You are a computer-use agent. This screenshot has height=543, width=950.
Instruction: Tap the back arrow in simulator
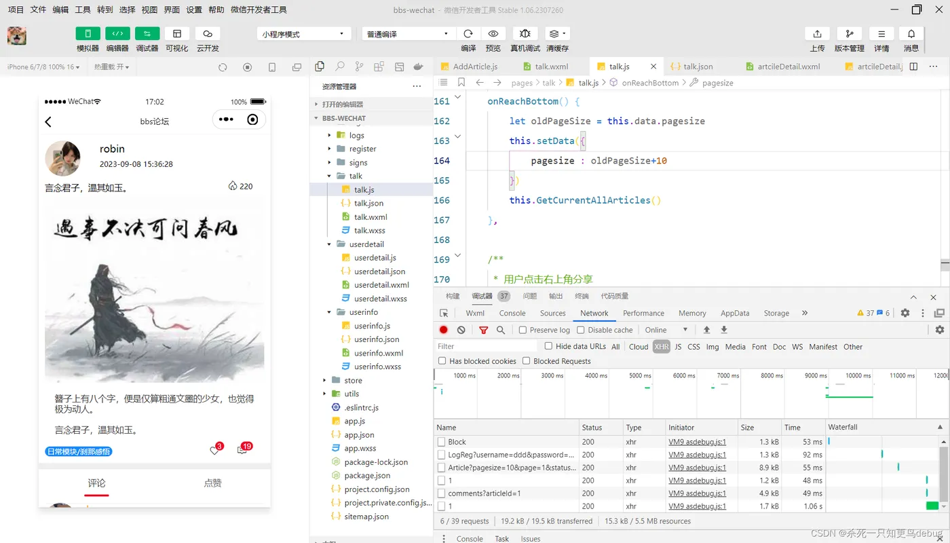48,122
